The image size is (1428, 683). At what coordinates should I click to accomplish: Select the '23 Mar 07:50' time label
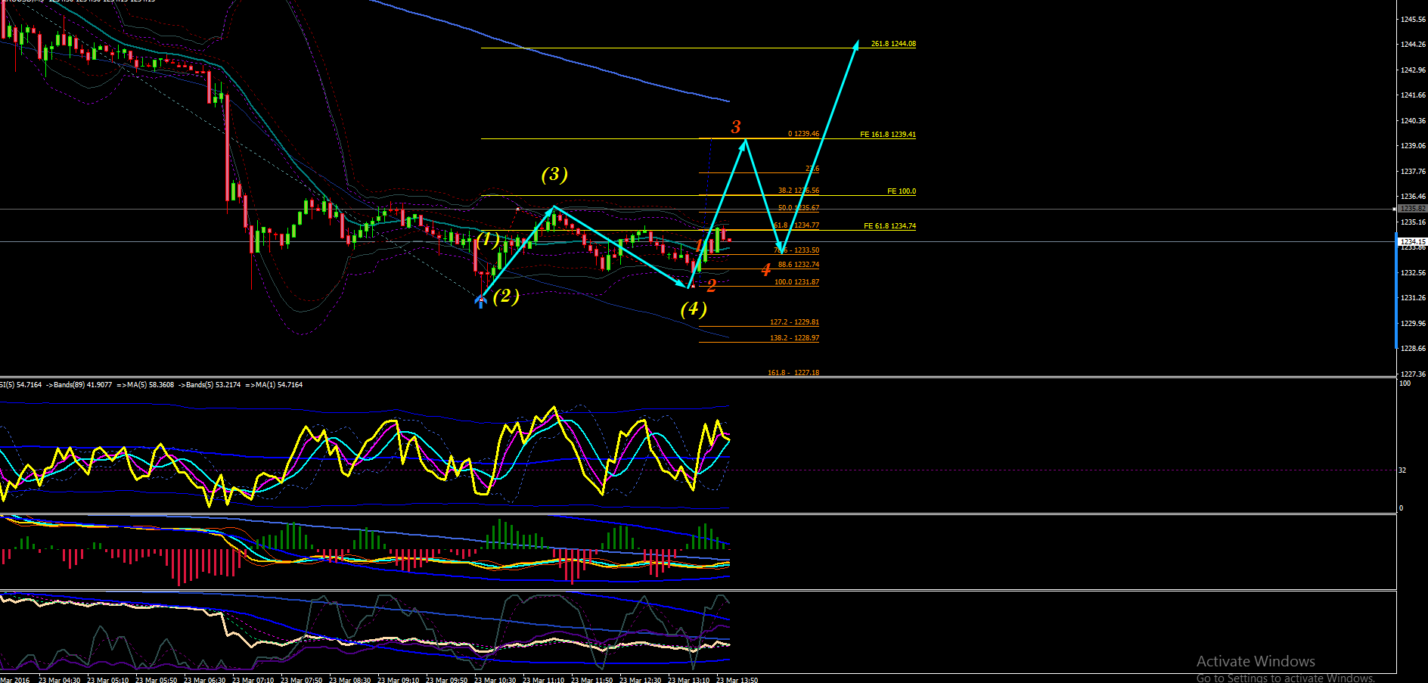coord(301,680)
